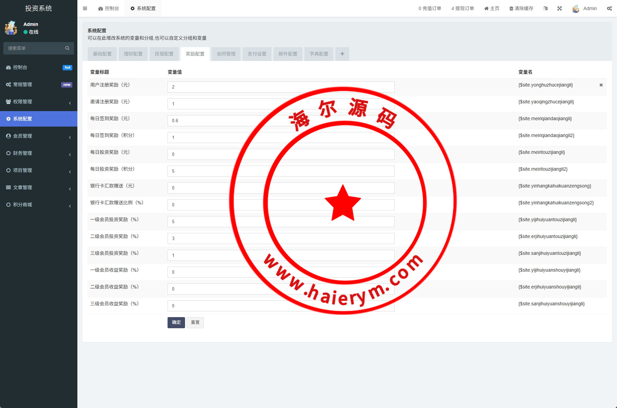Screen dimensions: 617x408
Task: Open the 4 提现订单 withdrawal orders link
Action: click(463, 8)
